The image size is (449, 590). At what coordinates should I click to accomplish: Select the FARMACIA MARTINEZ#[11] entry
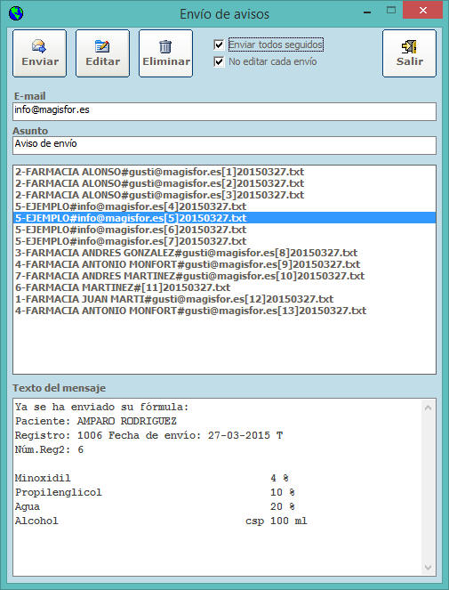(123, 287)
